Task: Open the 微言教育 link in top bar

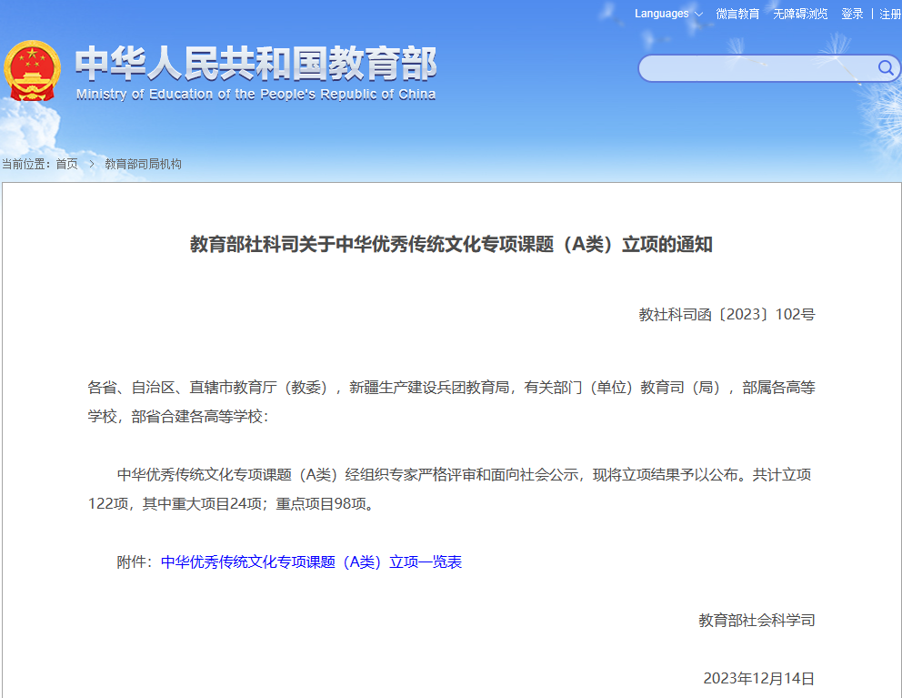Action: [737, 14]
